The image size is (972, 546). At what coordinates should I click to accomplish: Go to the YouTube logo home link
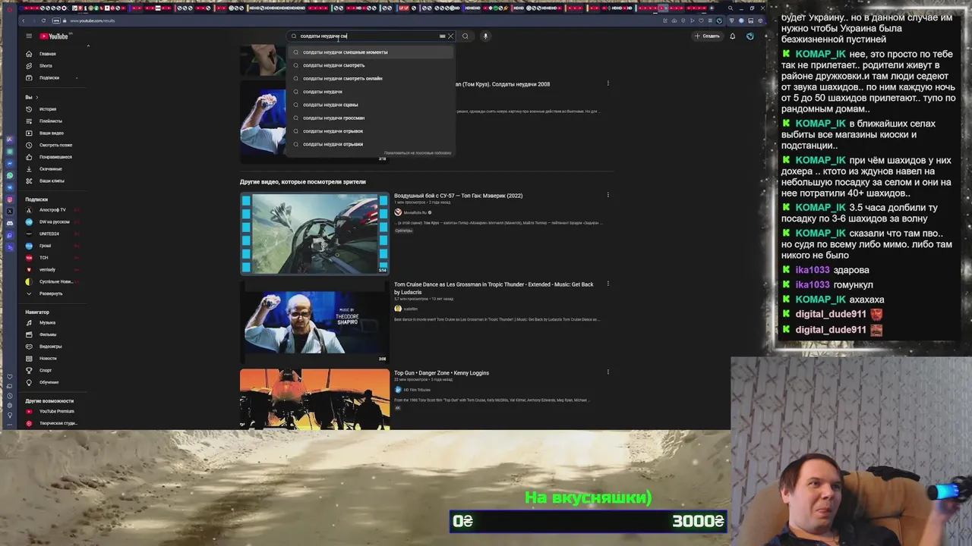[54, 36]
